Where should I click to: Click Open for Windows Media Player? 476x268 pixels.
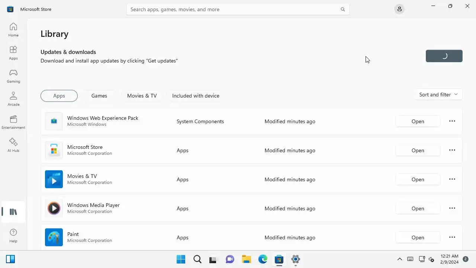[x=418, y=208]
